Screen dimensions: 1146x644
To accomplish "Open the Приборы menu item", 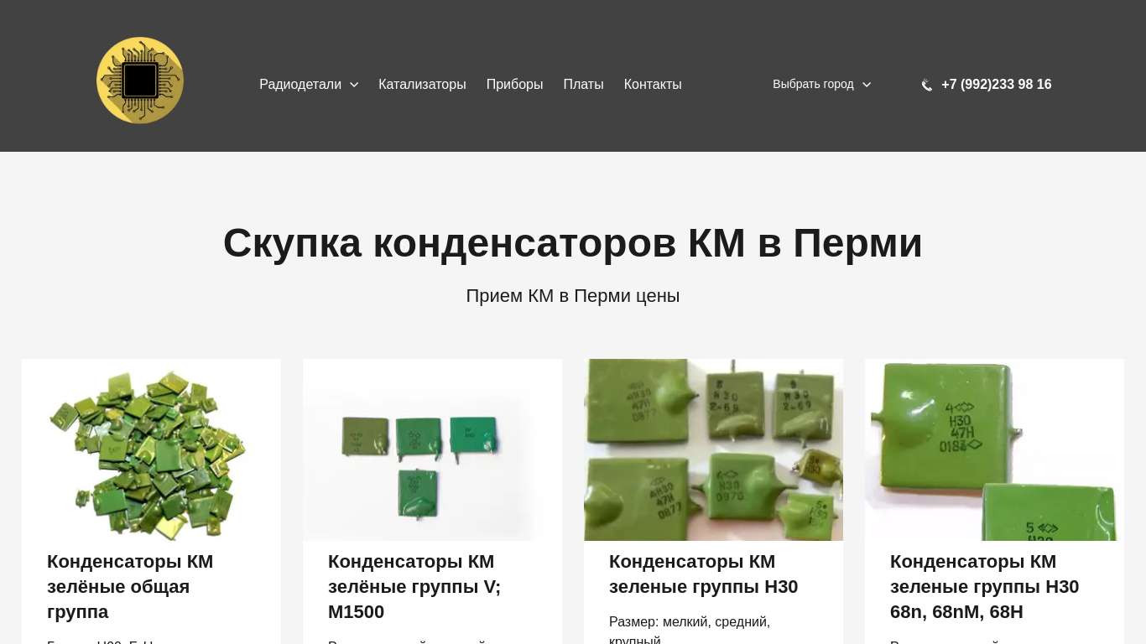I will [514, 85].
